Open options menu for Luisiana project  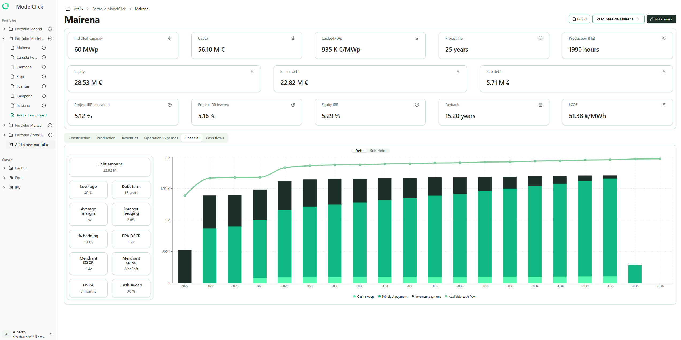pyautogui.click(x=44, y=105)
